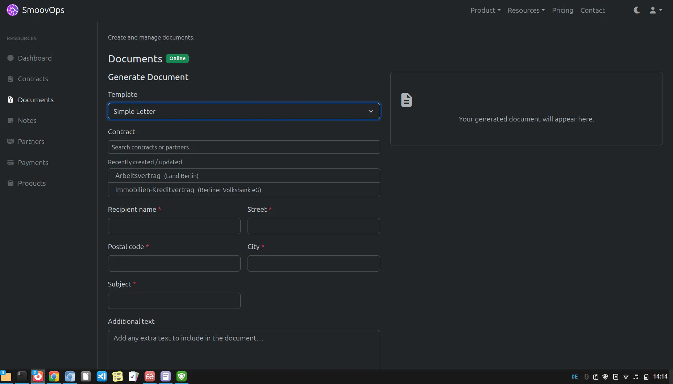Click the shield tray icon
The image size is (673, 384).
(x=605, y=377)
